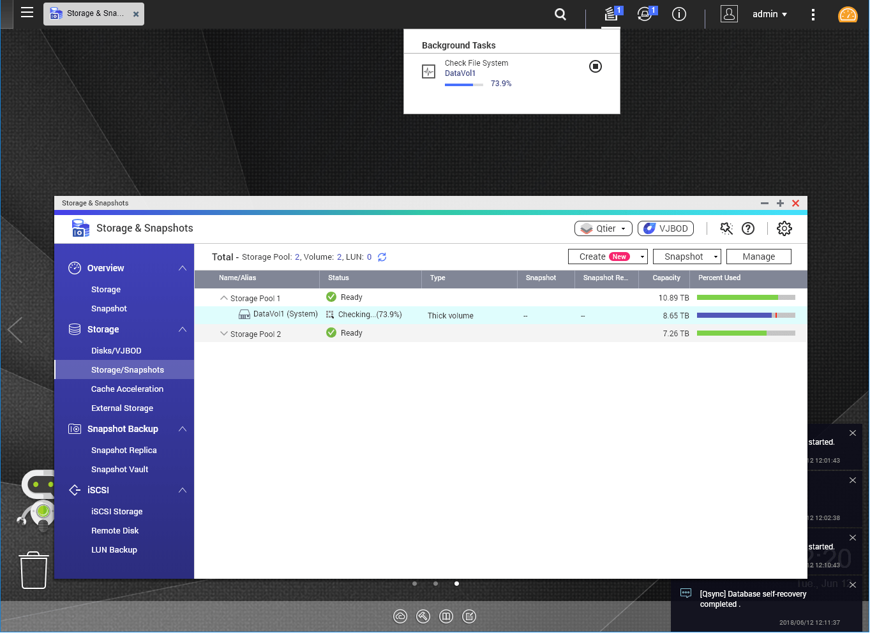Switch to the Storage & Snapshots tab
This screenshot has width=870, height=633.
pos(89,13)
